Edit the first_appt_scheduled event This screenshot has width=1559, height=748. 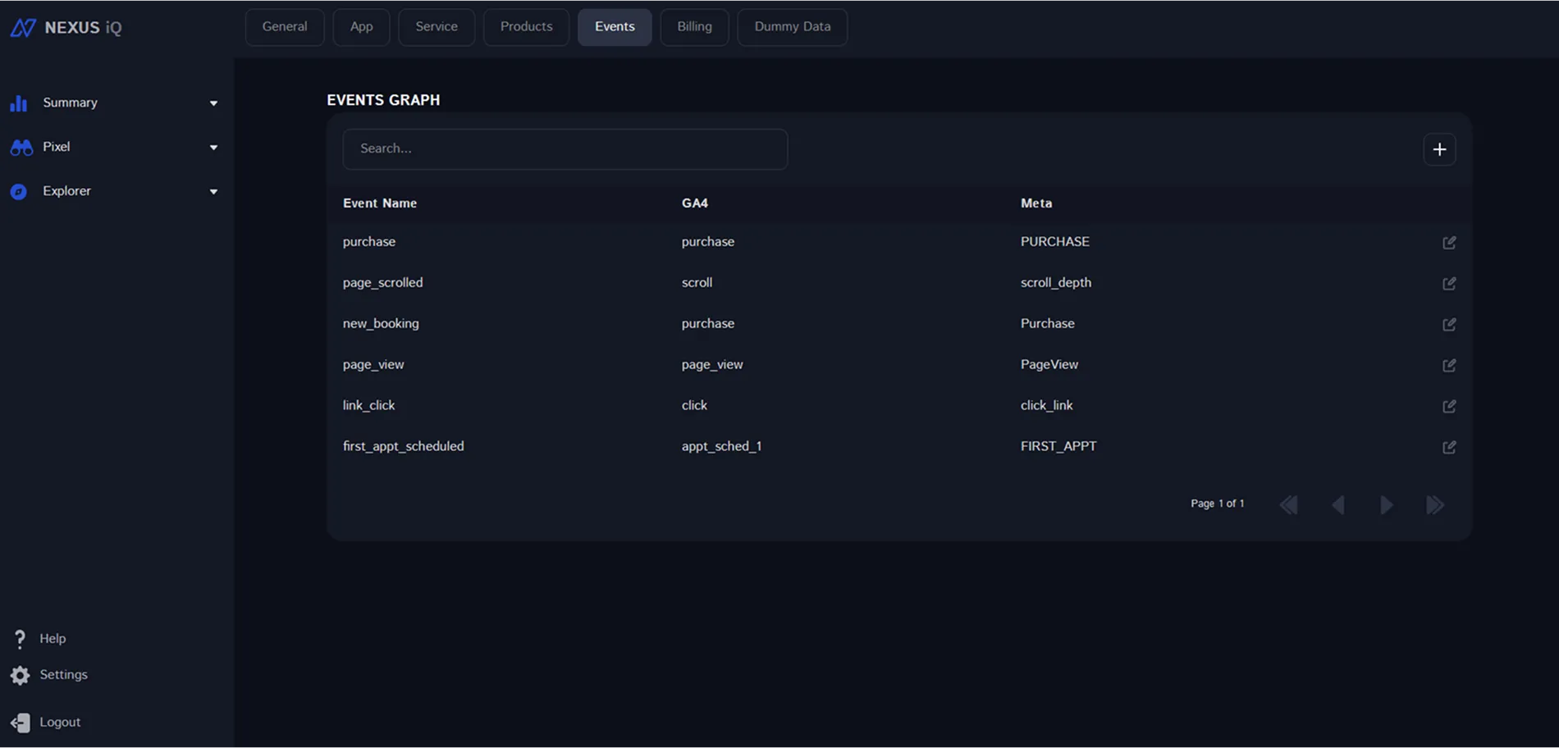(1449, 448)
